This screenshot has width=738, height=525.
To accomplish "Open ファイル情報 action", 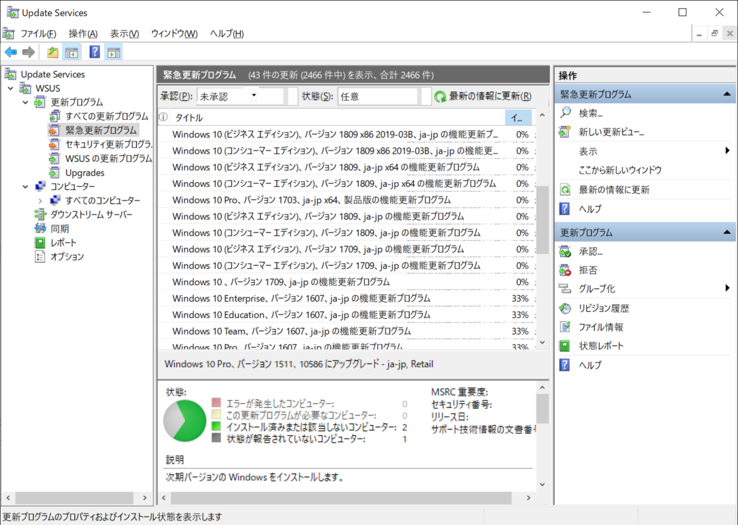I will click(x=601, y=328).
